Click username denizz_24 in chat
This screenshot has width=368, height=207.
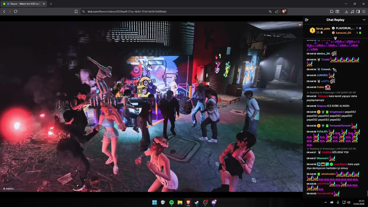(x=323, y=54)
